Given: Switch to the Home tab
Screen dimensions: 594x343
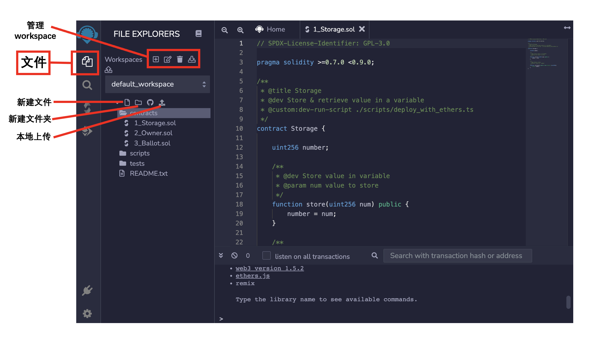Looking at the screenshot, I should (x=270, y=29).
